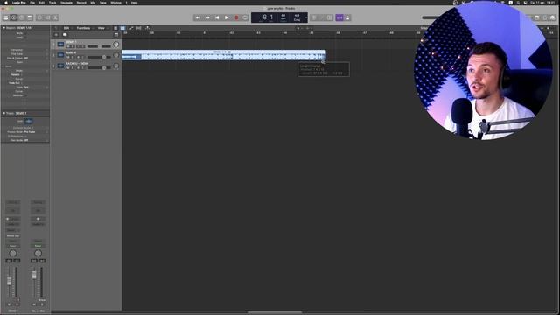560x315 pixels.
Task: Click the track icon in the Track inspector
Action: pos(28,121)
